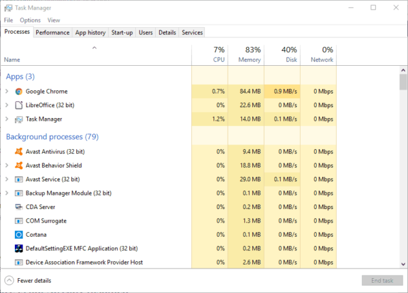
Task: Expand the Task Manager process entry
Action: tap(7, 119)
